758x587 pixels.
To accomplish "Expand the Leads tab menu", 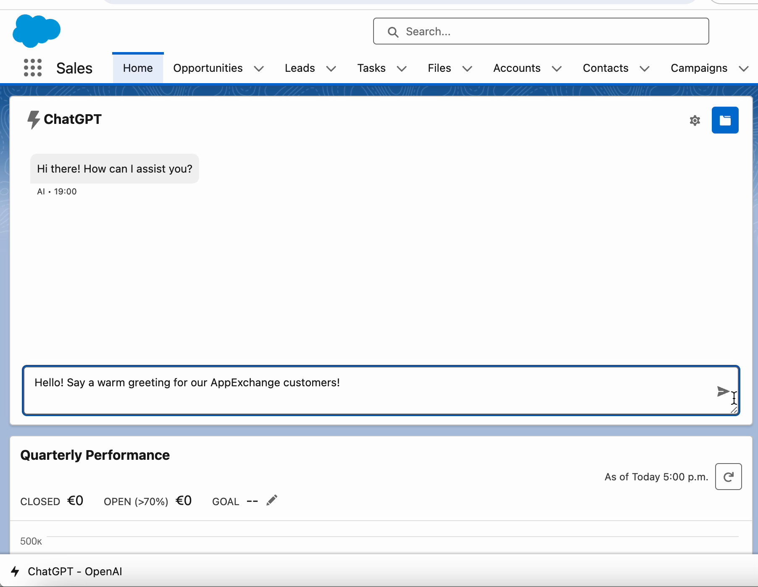I will pos(331,68).
